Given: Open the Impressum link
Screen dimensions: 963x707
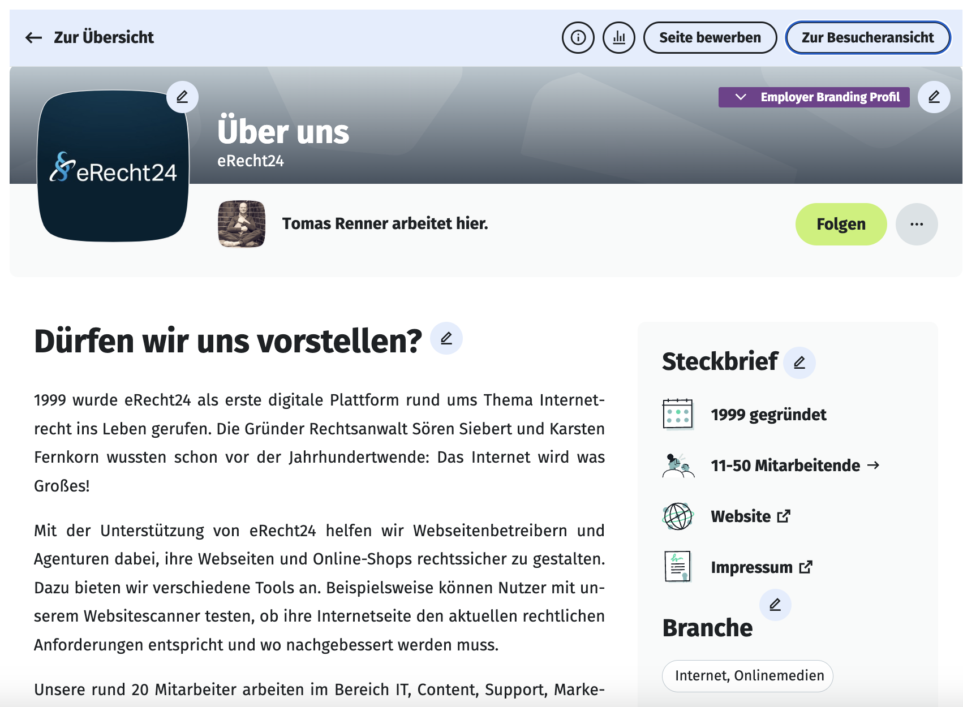Looking at the screenshot, I should tap(761, 567).
